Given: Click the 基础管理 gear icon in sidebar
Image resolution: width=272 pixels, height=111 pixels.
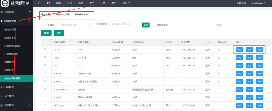Looking at the screenshot, I should coord(2,105).
